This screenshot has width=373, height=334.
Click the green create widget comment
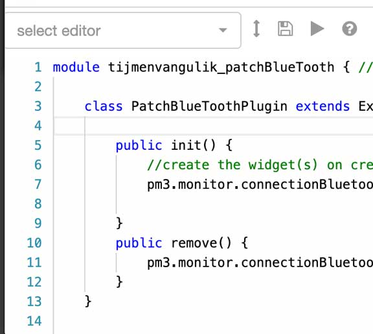[x=260, y=165]
